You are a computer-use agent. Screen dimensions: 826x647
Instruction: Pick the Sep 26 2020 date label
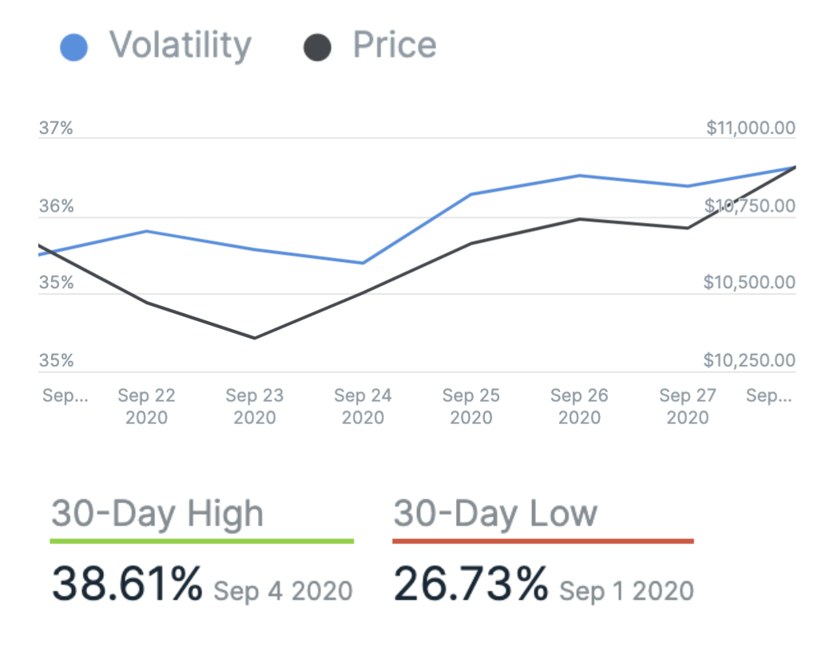[x=579, y=406]
